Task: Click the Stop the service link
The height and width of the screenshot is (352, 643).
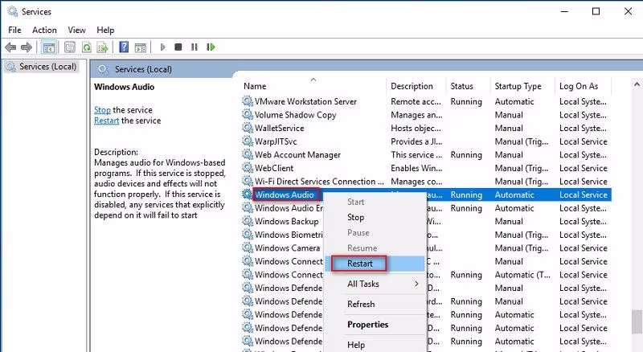Action: point(102,110)
